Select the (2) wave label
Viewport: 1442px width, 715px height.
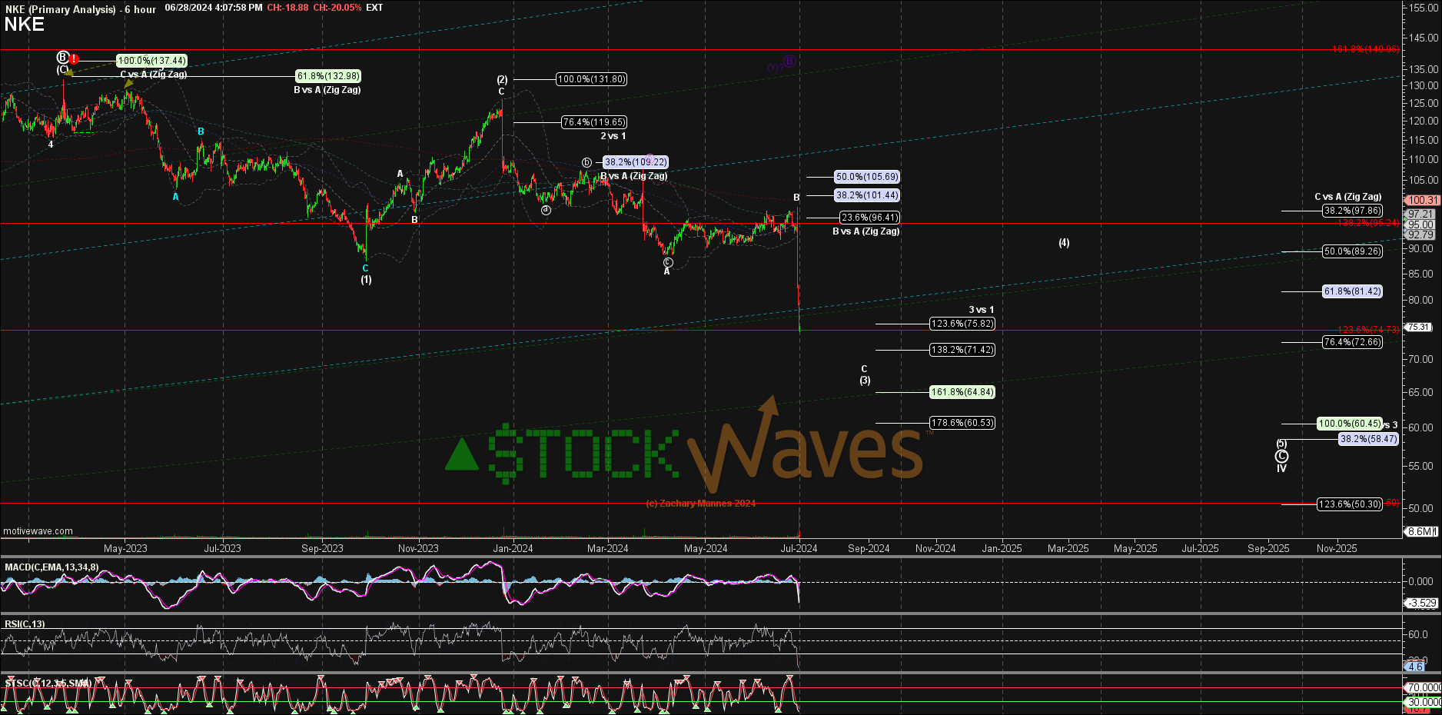(x=502, y=79)
